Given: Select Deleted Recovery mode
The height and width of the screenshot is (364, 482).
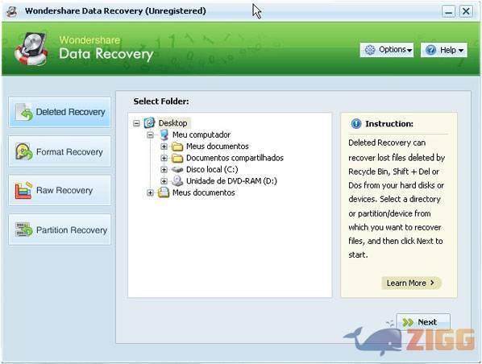Looking at the screenshot, I should click(60, 112).
